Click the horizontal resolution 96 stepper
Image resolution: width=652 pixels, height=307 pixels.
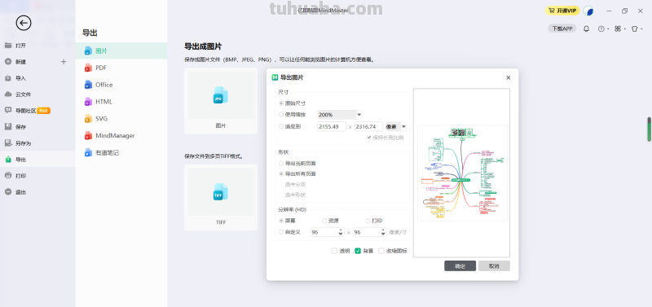(x=341, y=232)
